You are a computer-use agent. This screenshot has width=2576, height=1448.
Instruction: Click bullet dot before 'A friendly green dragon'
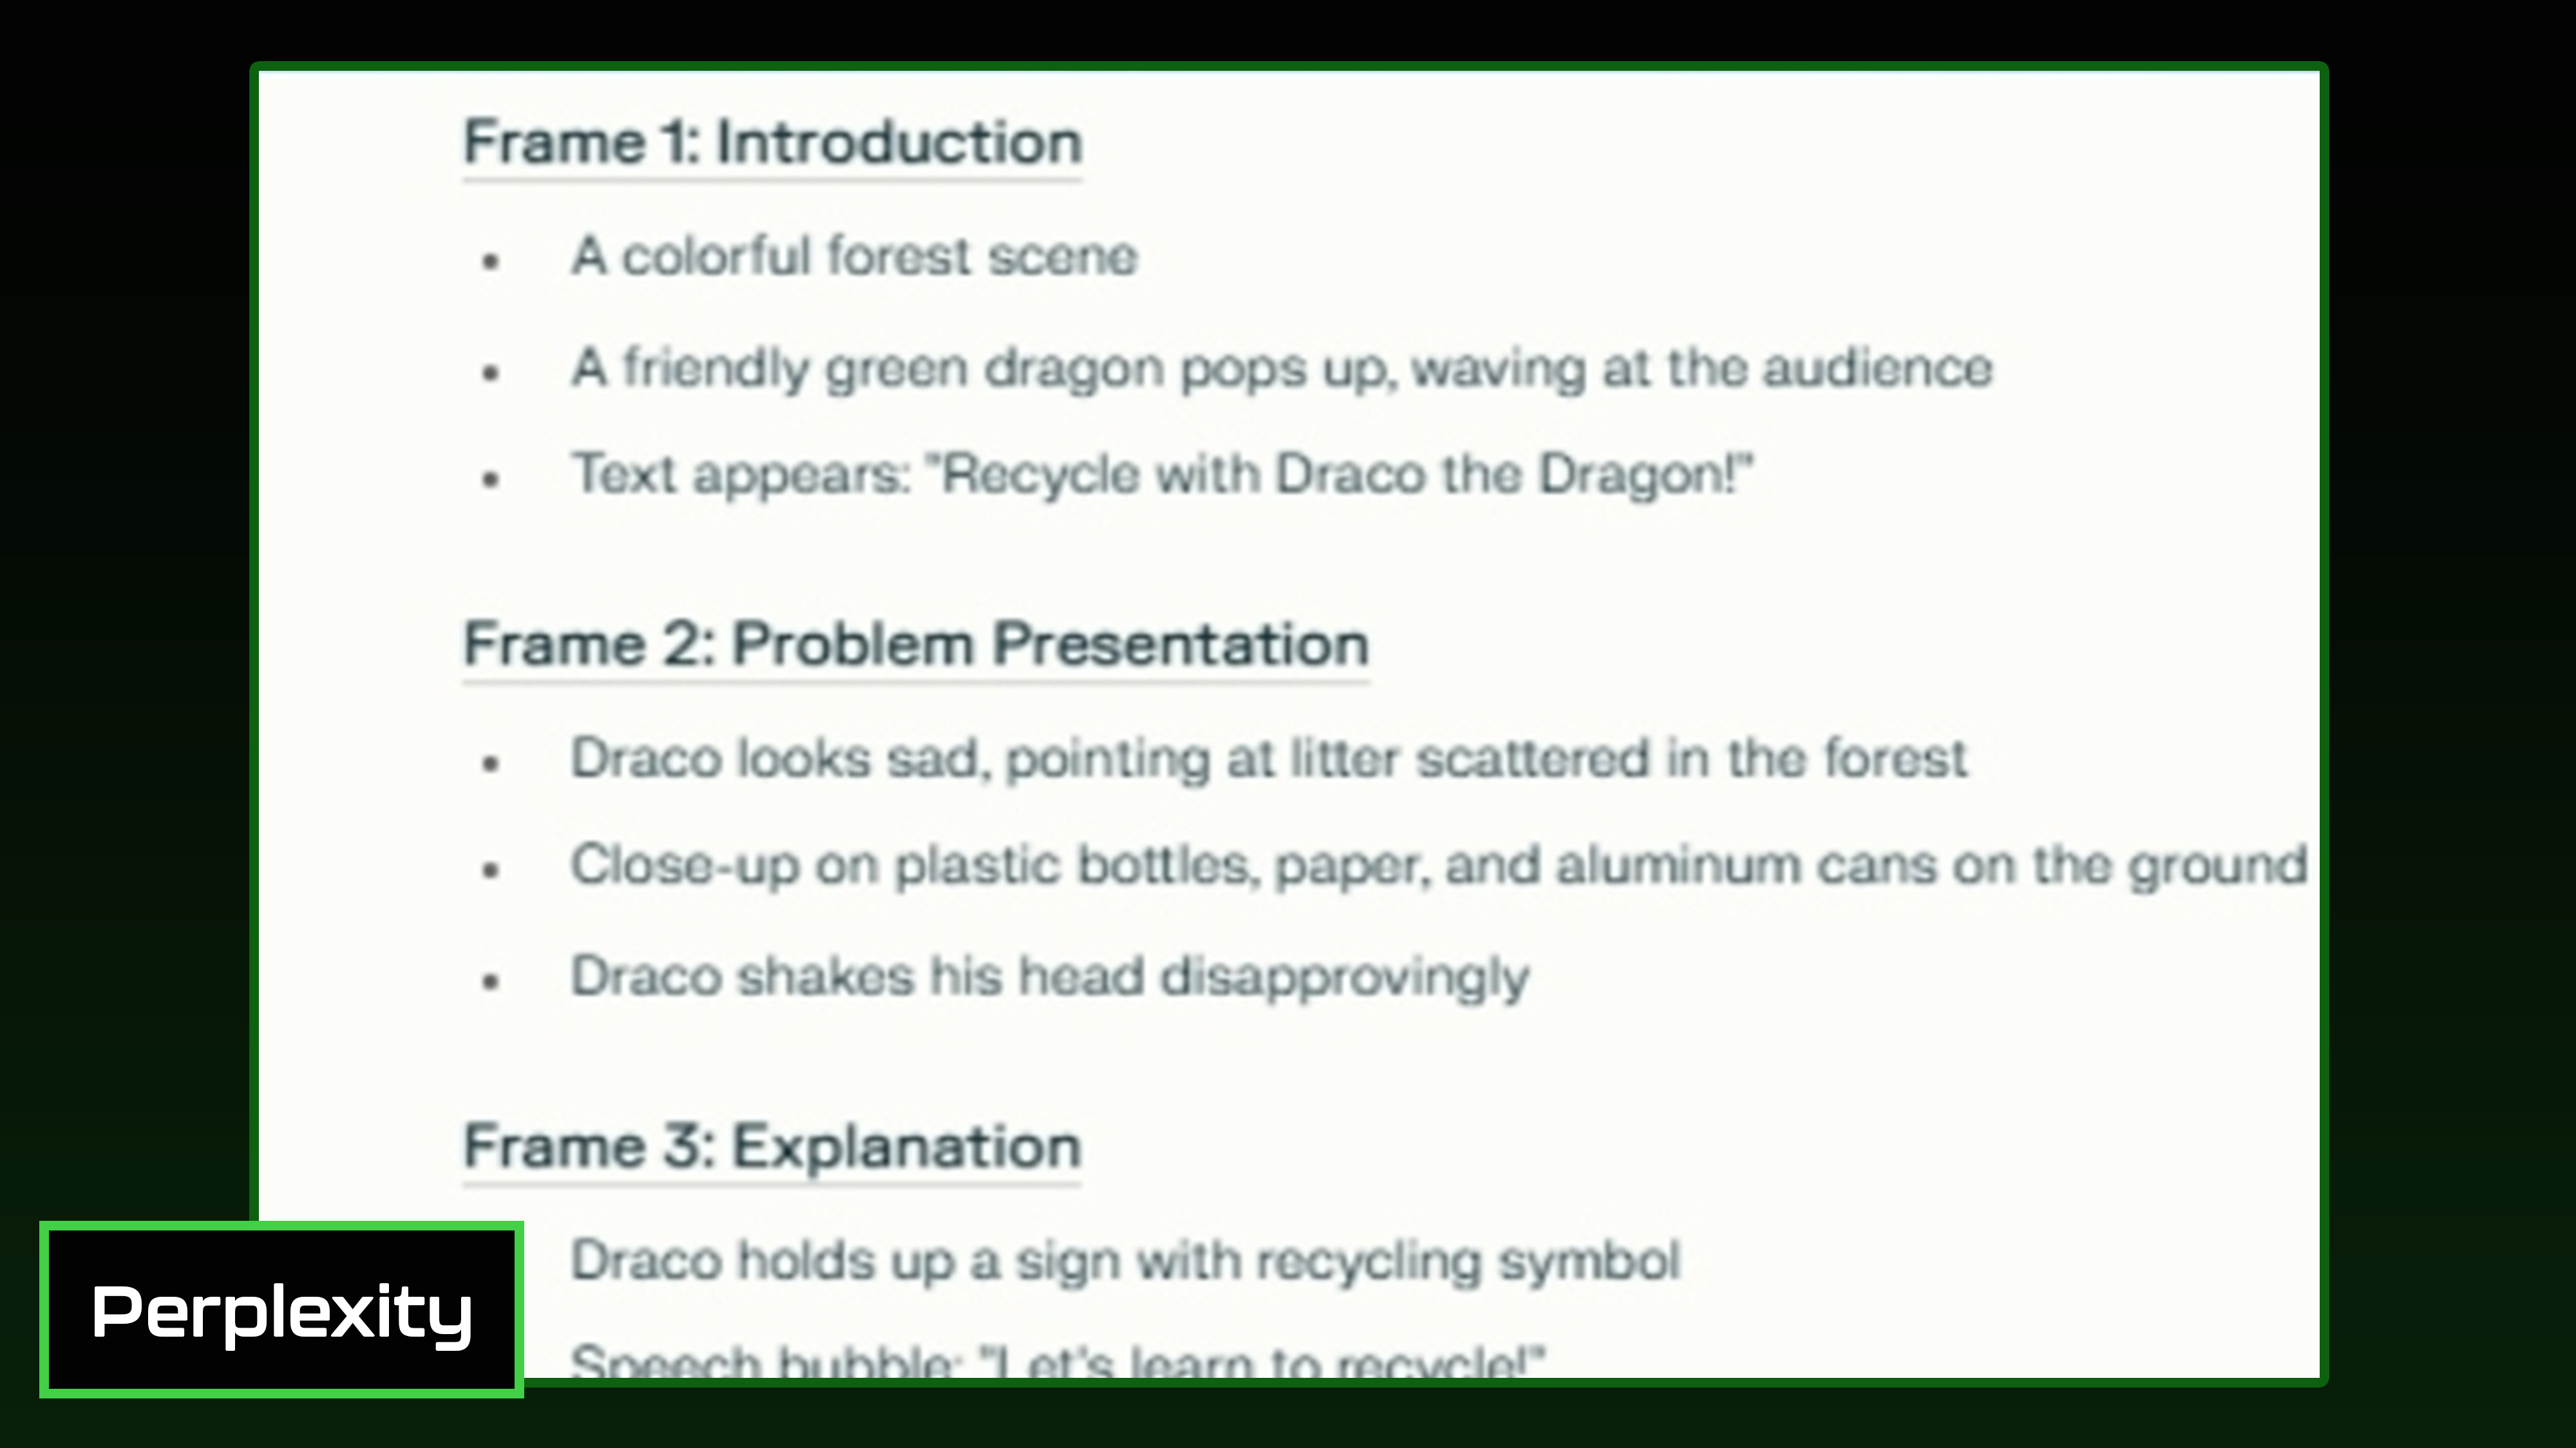(x=490, y=374)
